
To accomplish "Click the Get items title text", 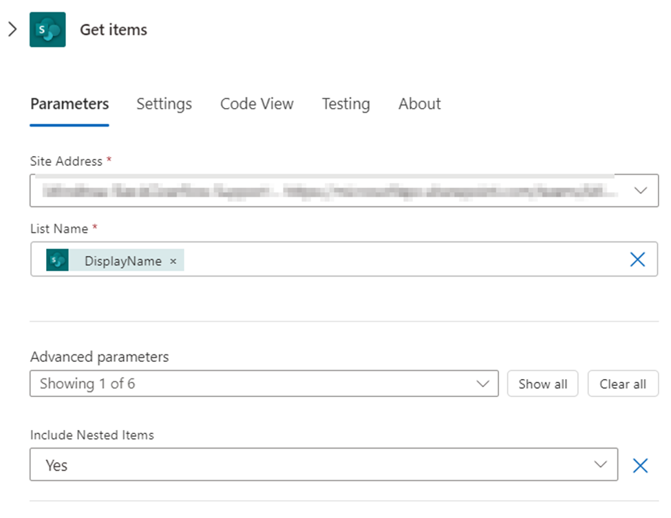I will pyautogui.click(x=113, y=30).
